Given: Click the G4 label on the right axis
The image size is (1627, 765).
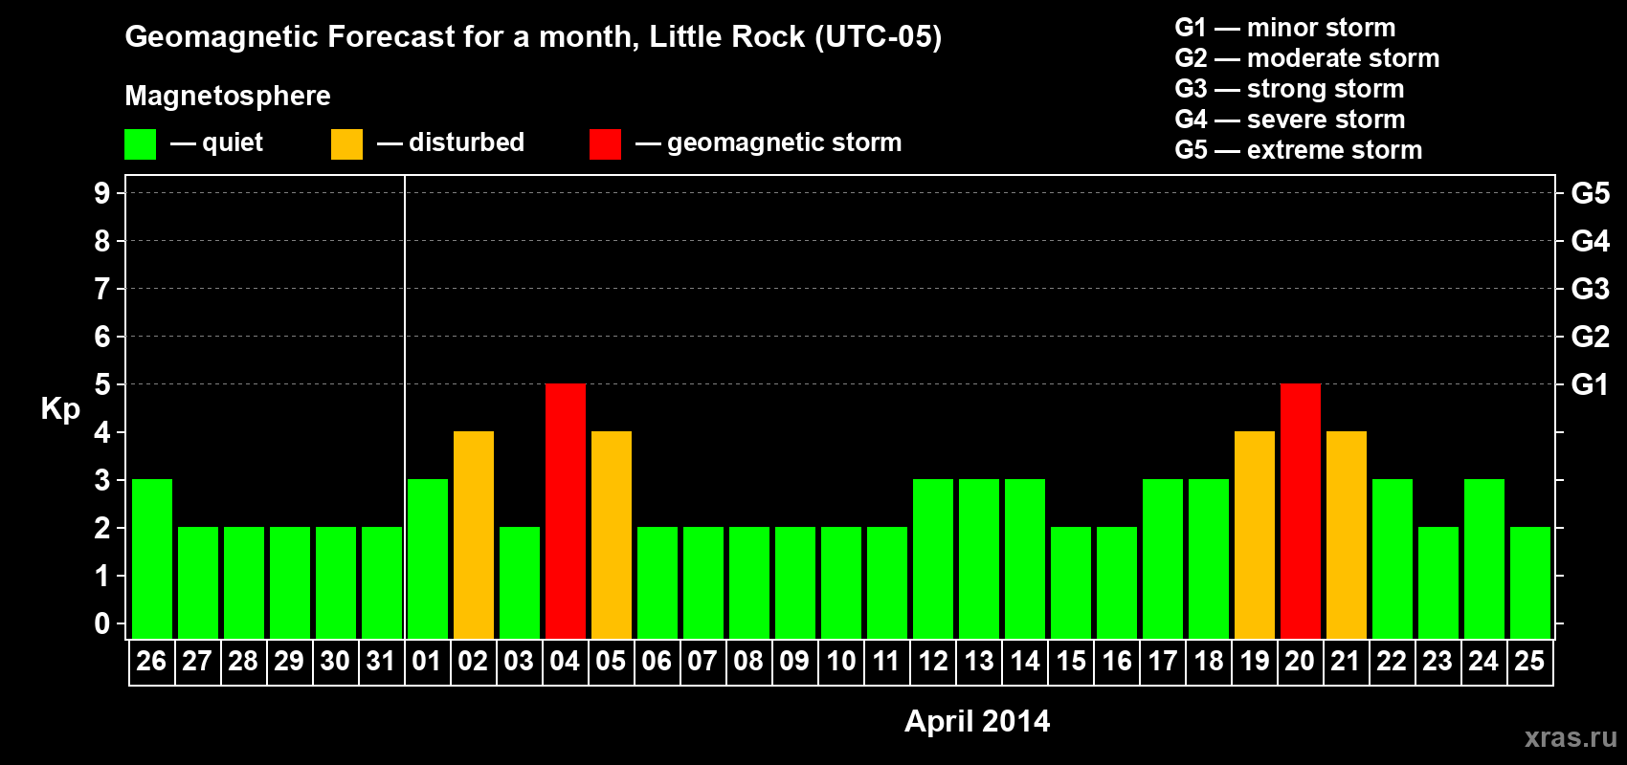Looking at the screenshot, I should [1590, 241].
